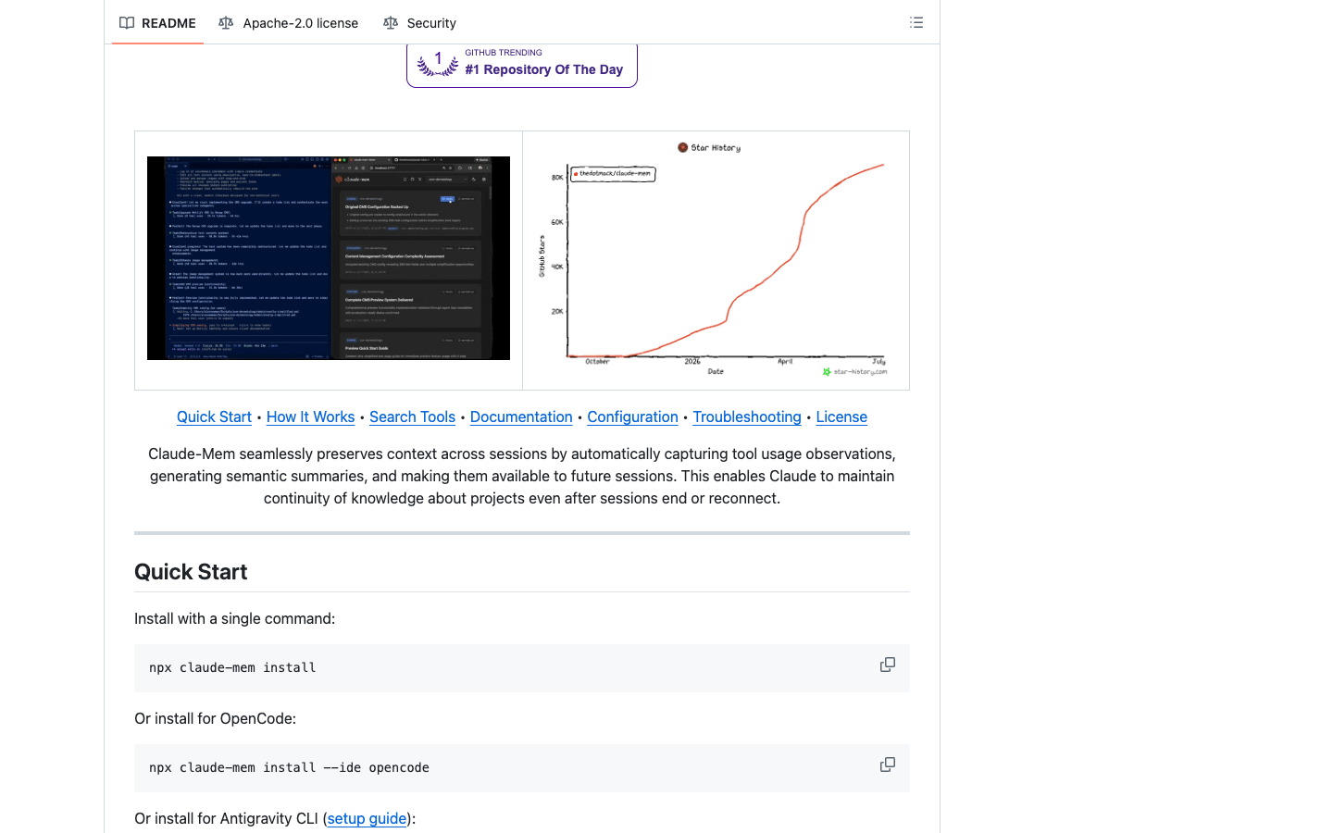Open the Search Tools link
The height and width of the screenshot is (833, 1333).
point(412,416)
